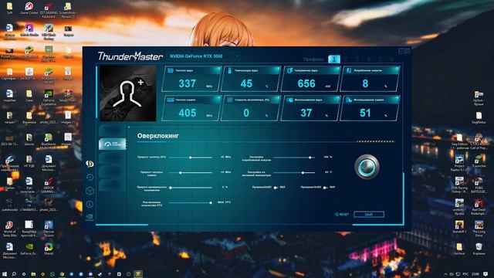Click the ThunderMaster icon in the taskbar

[x=138, y=274]
